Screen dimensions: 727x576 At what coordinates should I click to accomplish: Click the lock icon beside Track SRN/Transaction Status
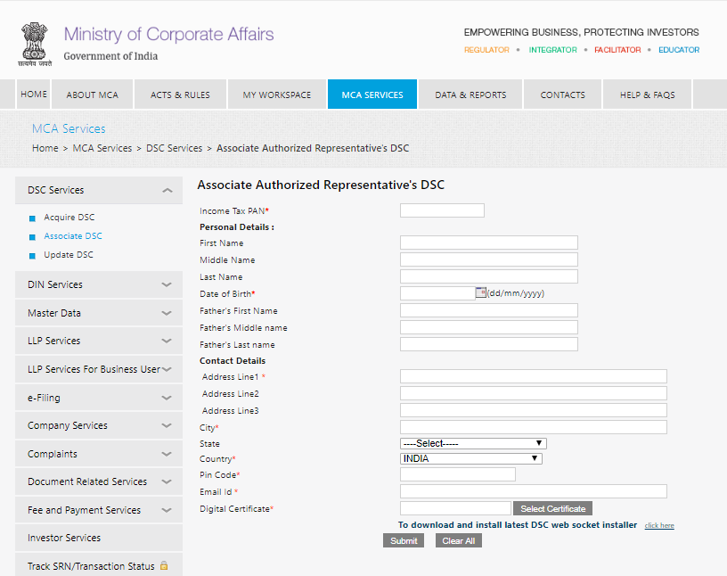click(x=164, y=566)
